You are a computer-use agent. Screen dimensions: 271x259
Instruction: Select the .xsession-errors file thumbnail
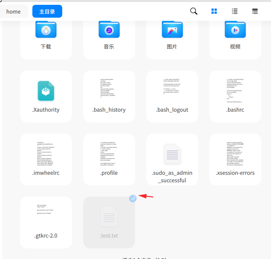[x=235, y=154]
